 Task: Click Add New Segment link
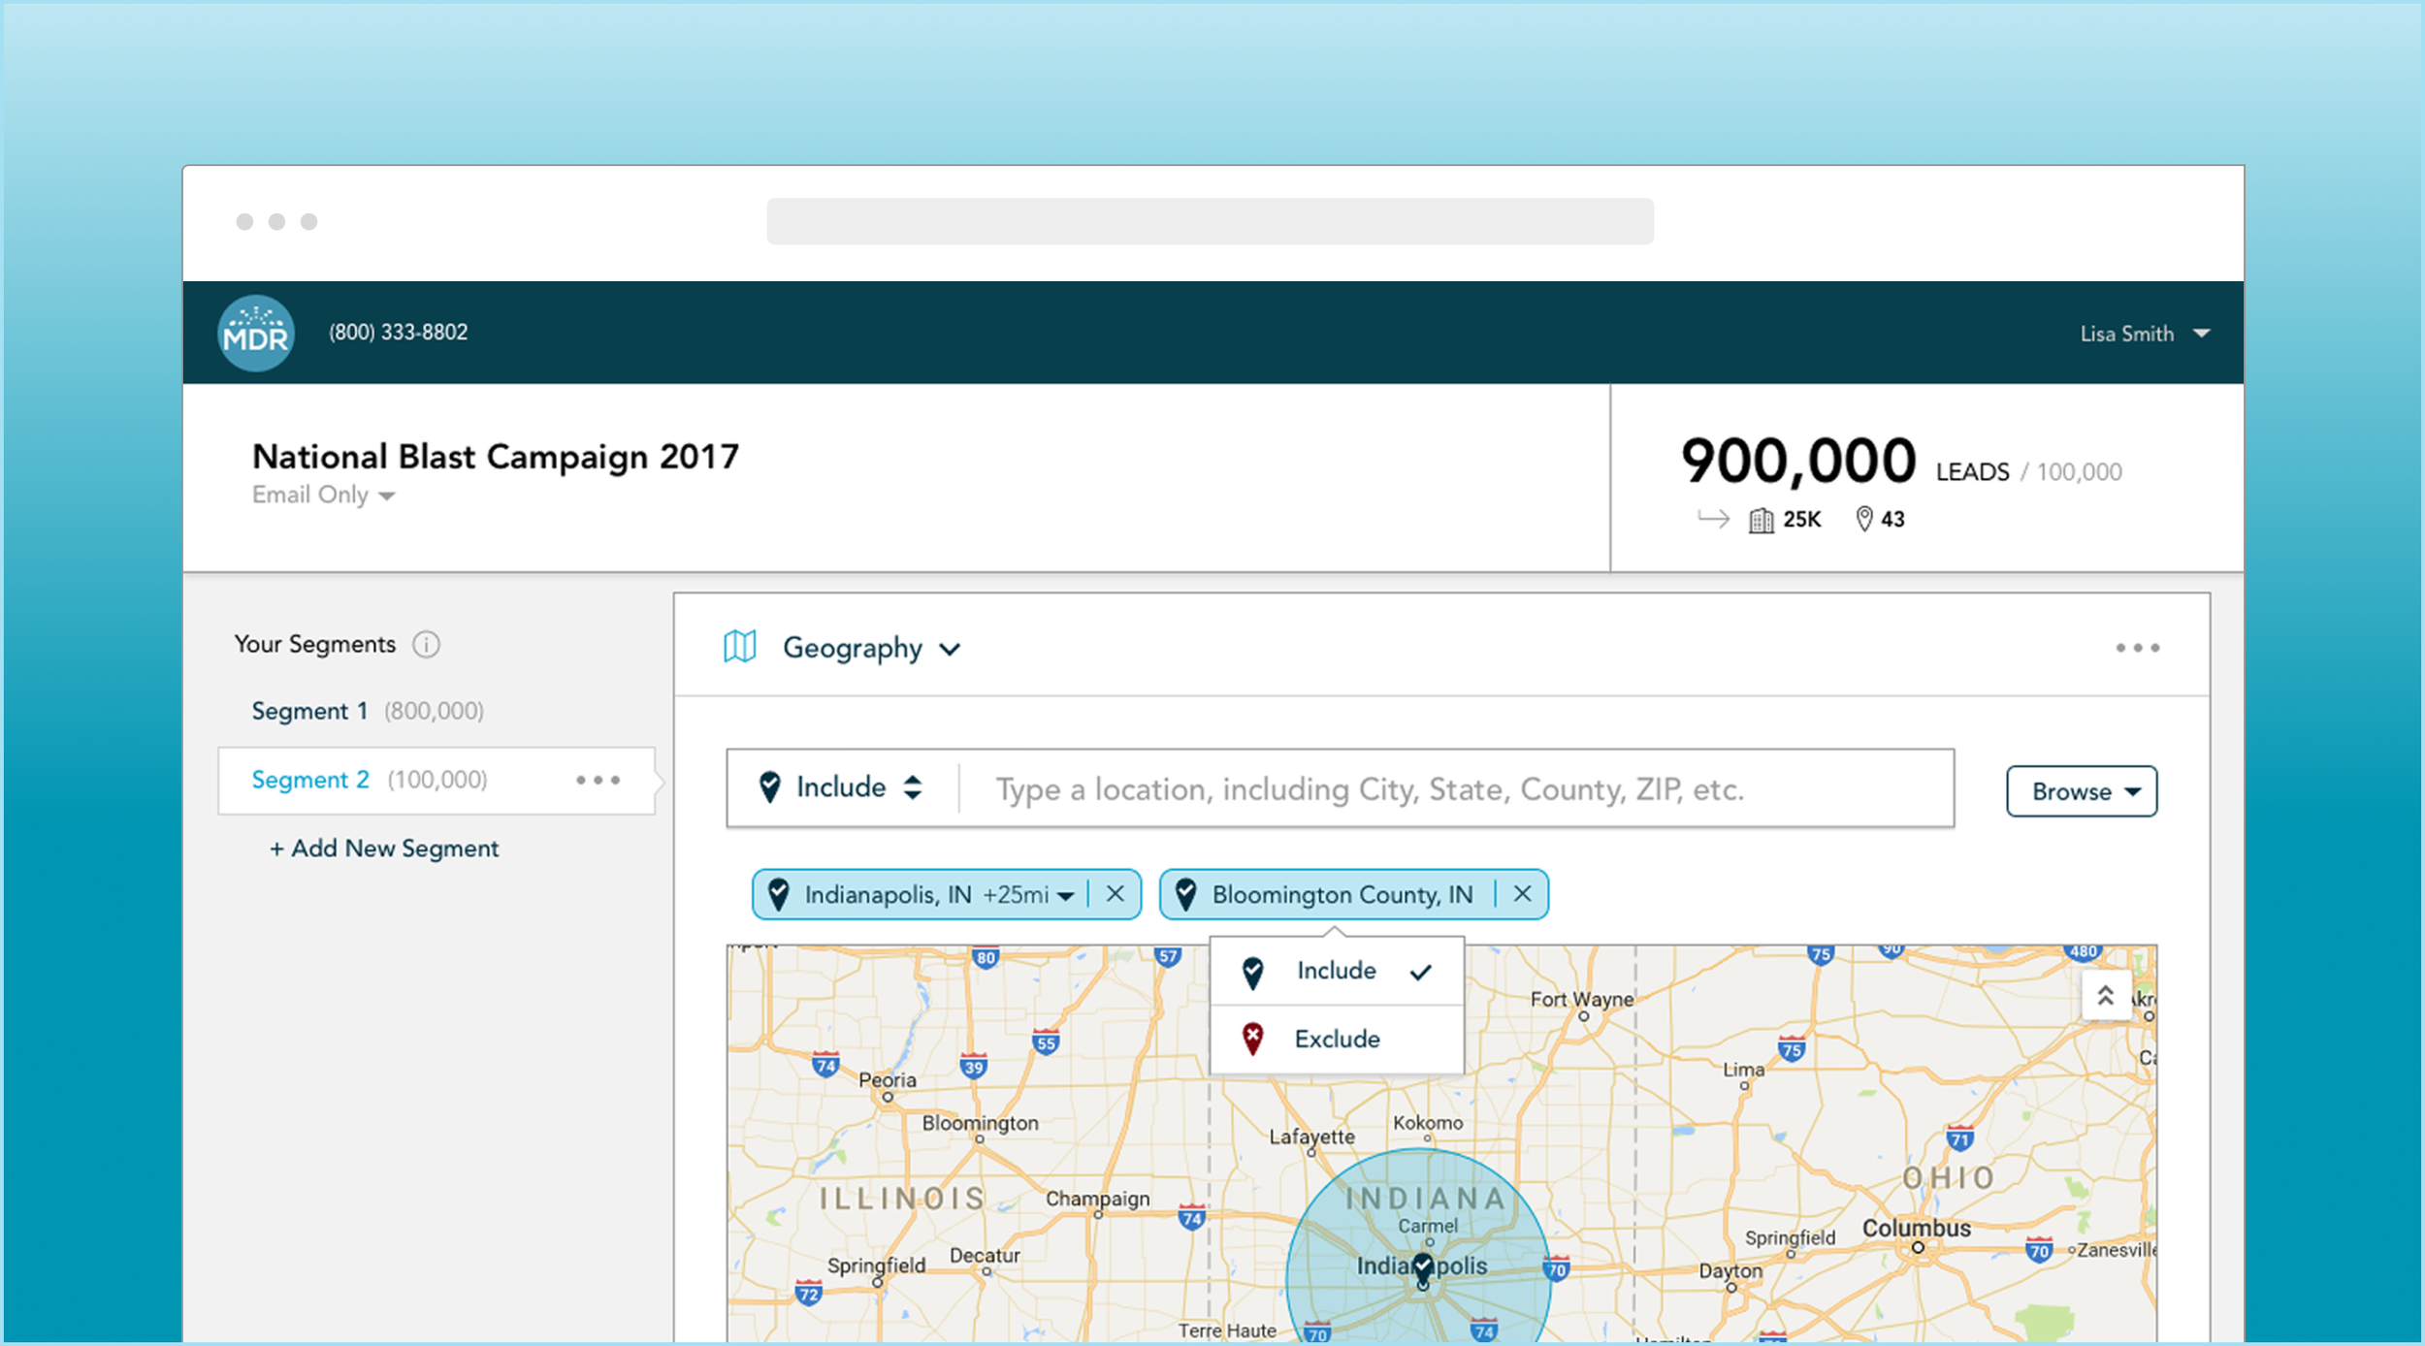384,849
